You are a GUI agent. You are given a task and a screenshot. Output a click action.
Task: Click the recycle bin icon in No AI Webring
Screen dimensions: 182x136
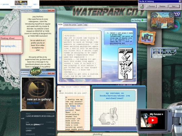[142, 6]
